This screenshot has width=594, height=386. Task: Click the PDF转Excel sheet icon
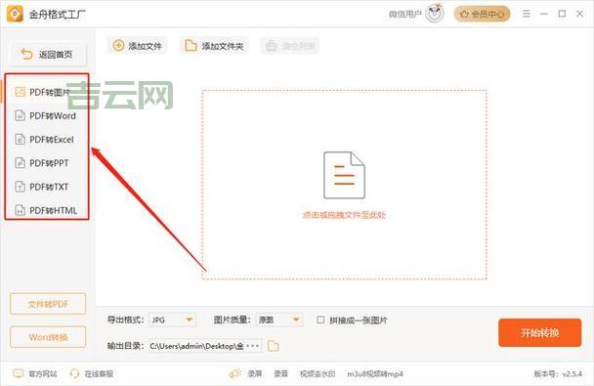(20, 140)
